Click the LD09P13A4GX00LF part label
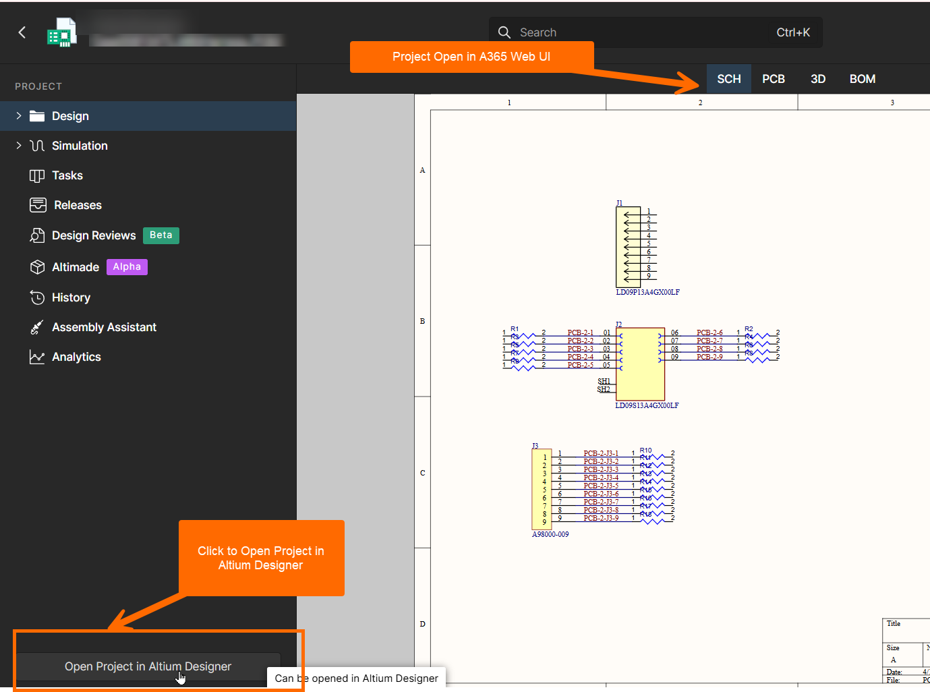The image size is (930, 692). 647,292
